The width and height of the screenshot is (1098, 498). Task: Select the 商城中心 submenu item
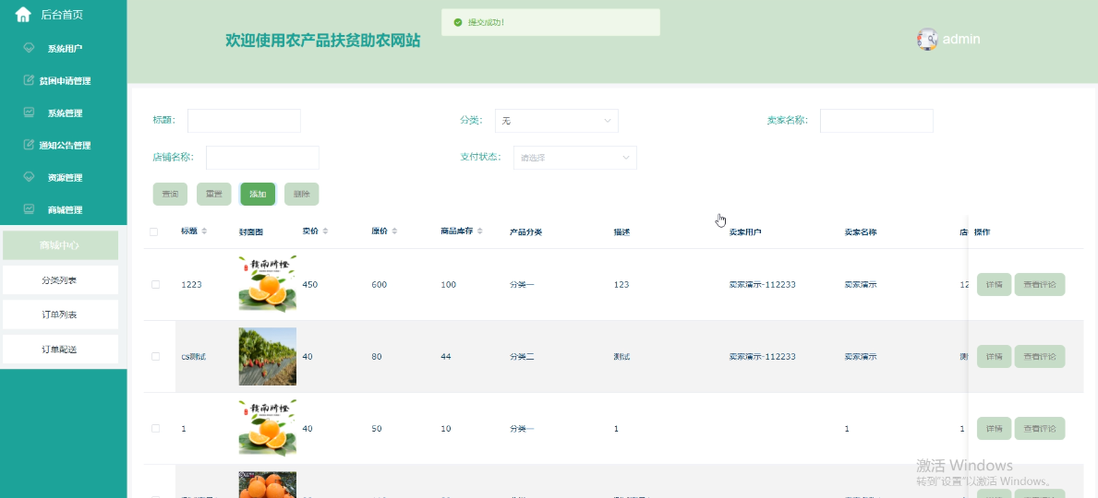pyautogui.click(x=60, y=245)
